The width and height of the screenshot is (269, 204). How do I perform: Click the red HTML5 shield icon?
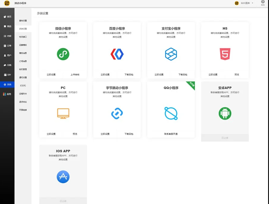(225, 54)
